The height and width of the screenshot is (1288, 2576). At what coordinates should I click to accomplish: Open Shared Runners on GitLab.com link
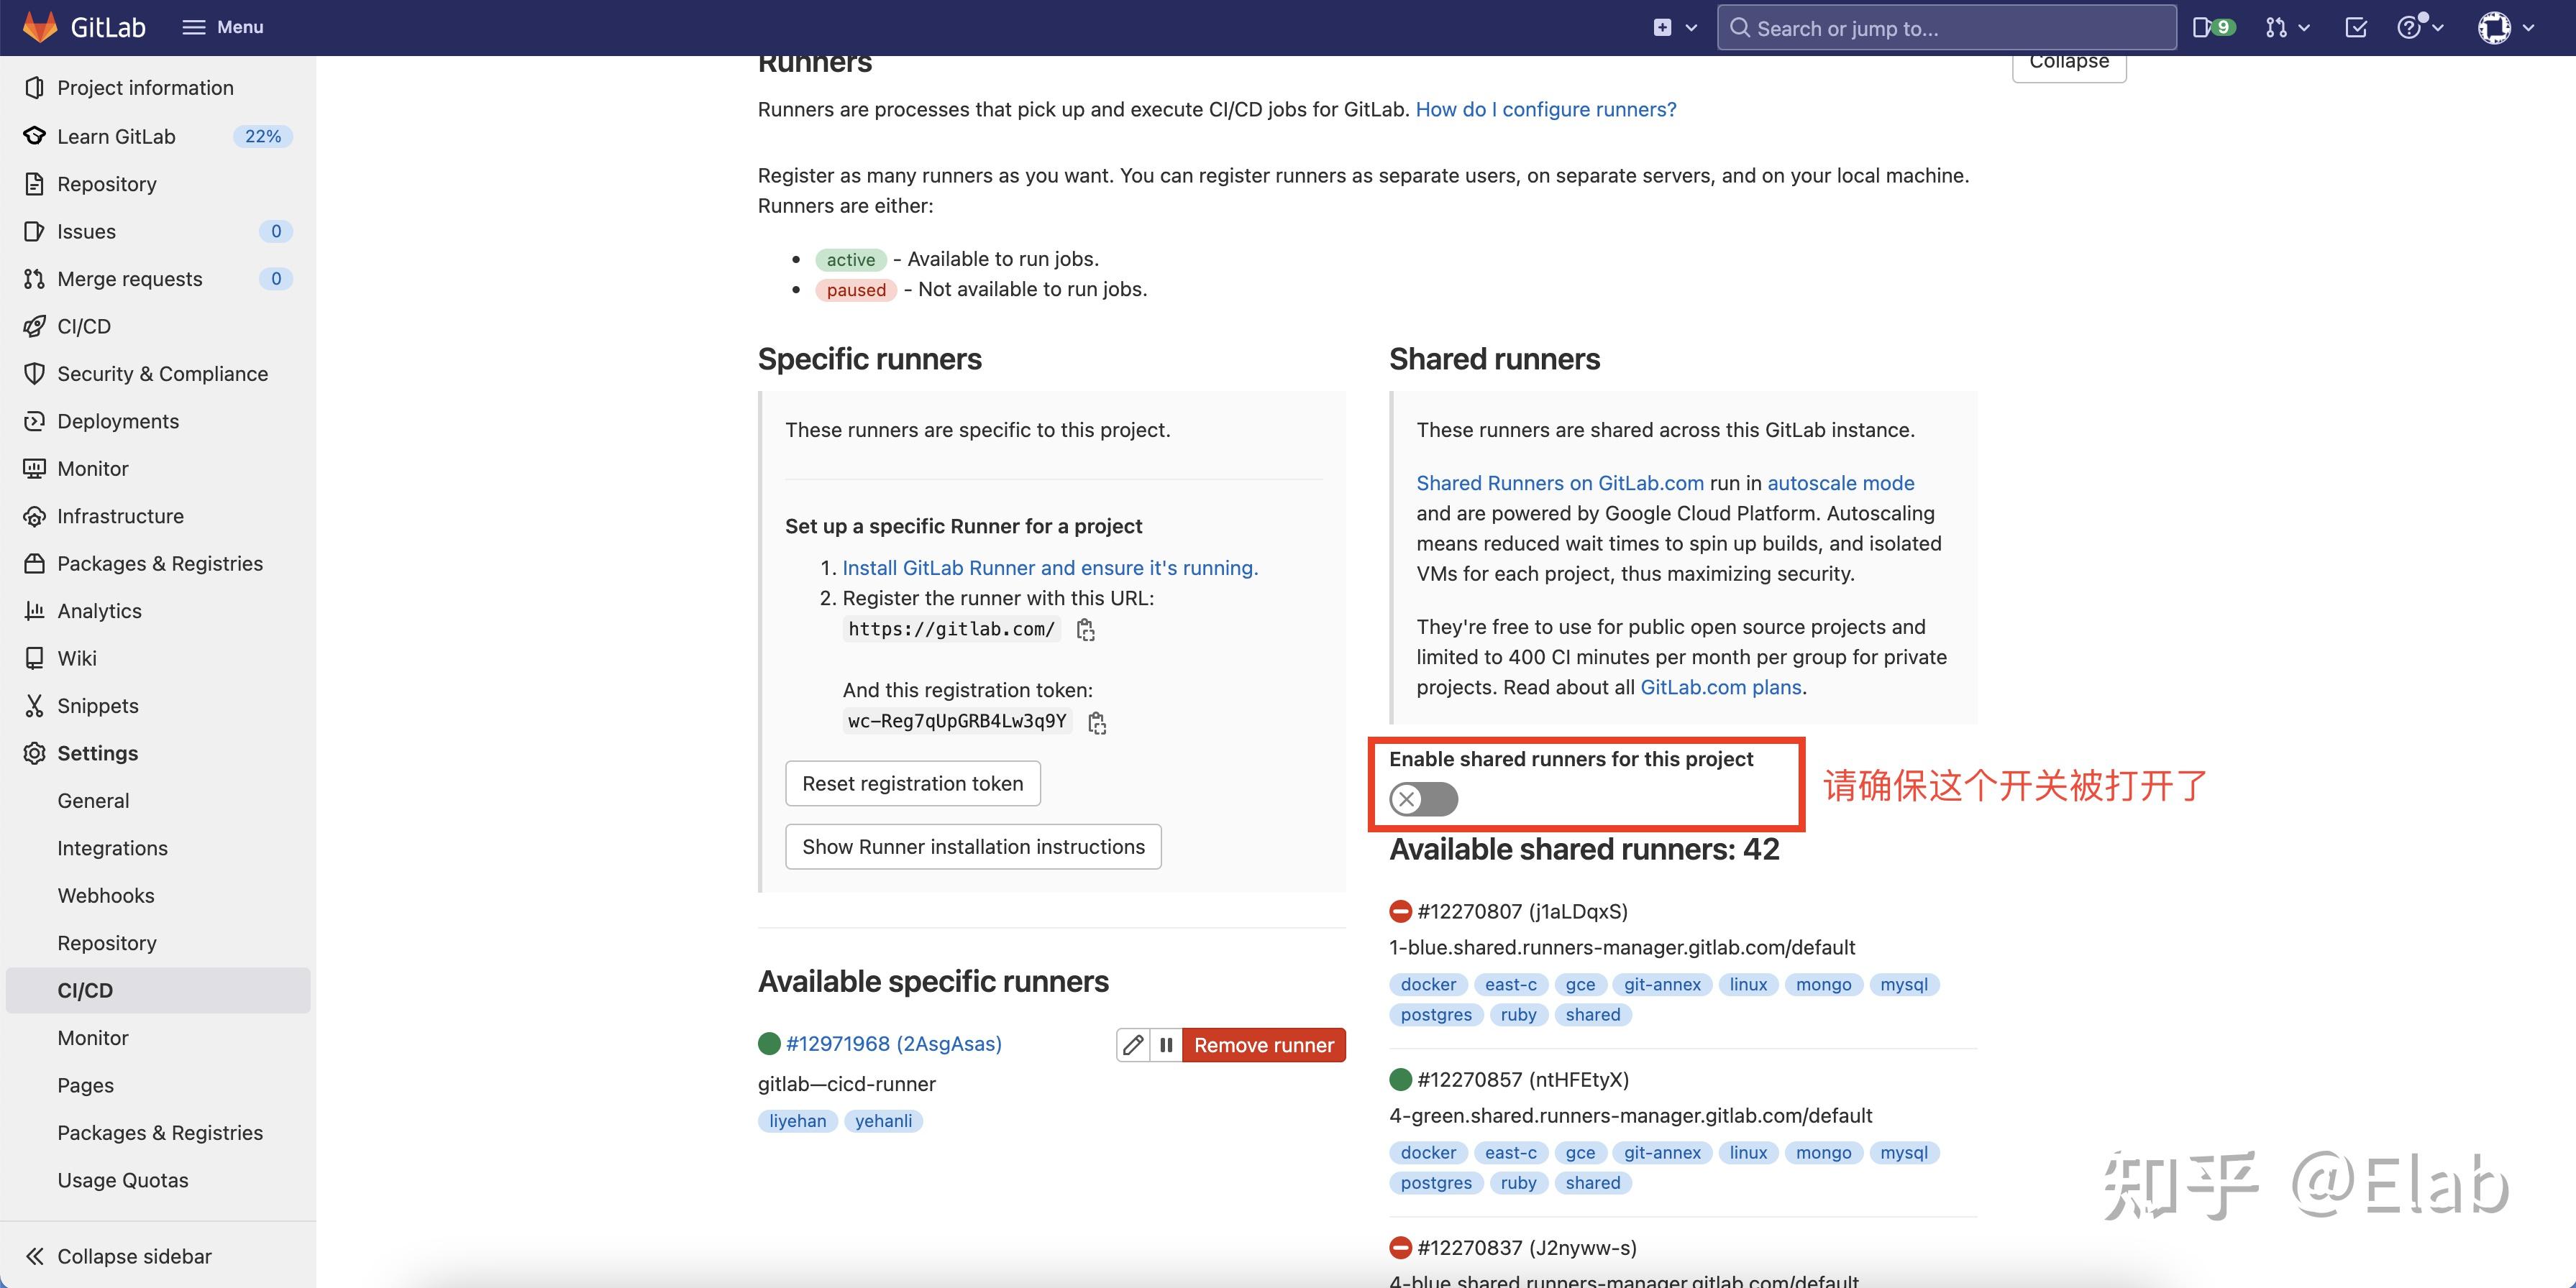click(1559, 482)
